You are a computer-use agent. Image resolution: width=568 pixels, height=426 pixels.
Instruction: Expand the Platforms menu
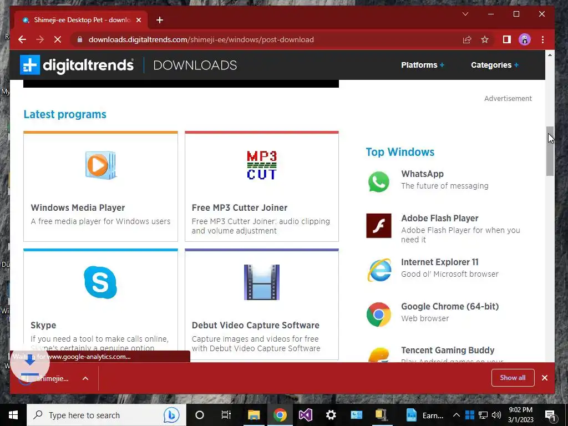click(x=422, y=65)
